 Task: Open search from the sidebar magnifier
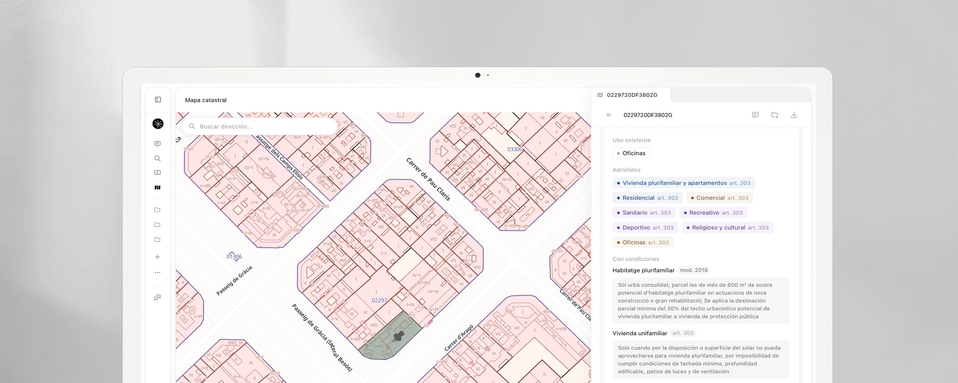pos(158,158)
